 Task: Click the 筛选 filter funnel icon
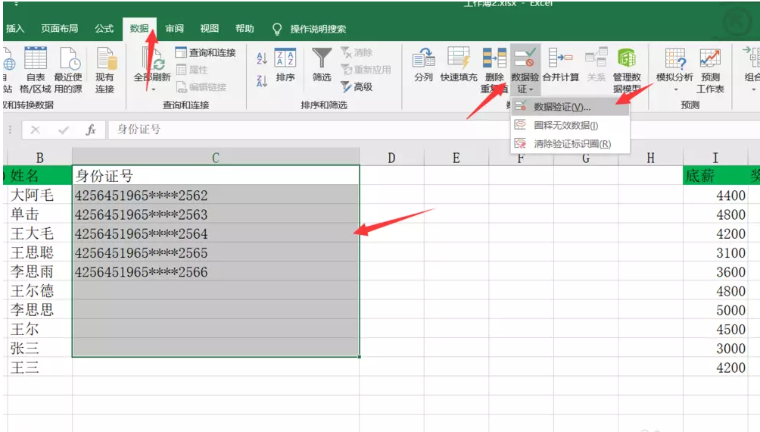click(322, 58)
